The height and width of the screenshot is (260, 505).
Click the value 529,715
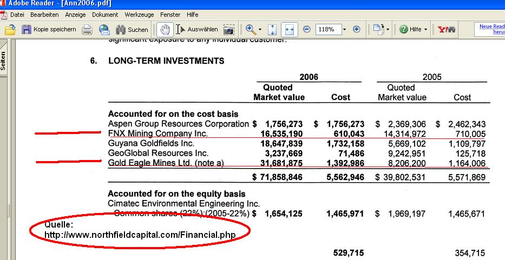point(349,253)
